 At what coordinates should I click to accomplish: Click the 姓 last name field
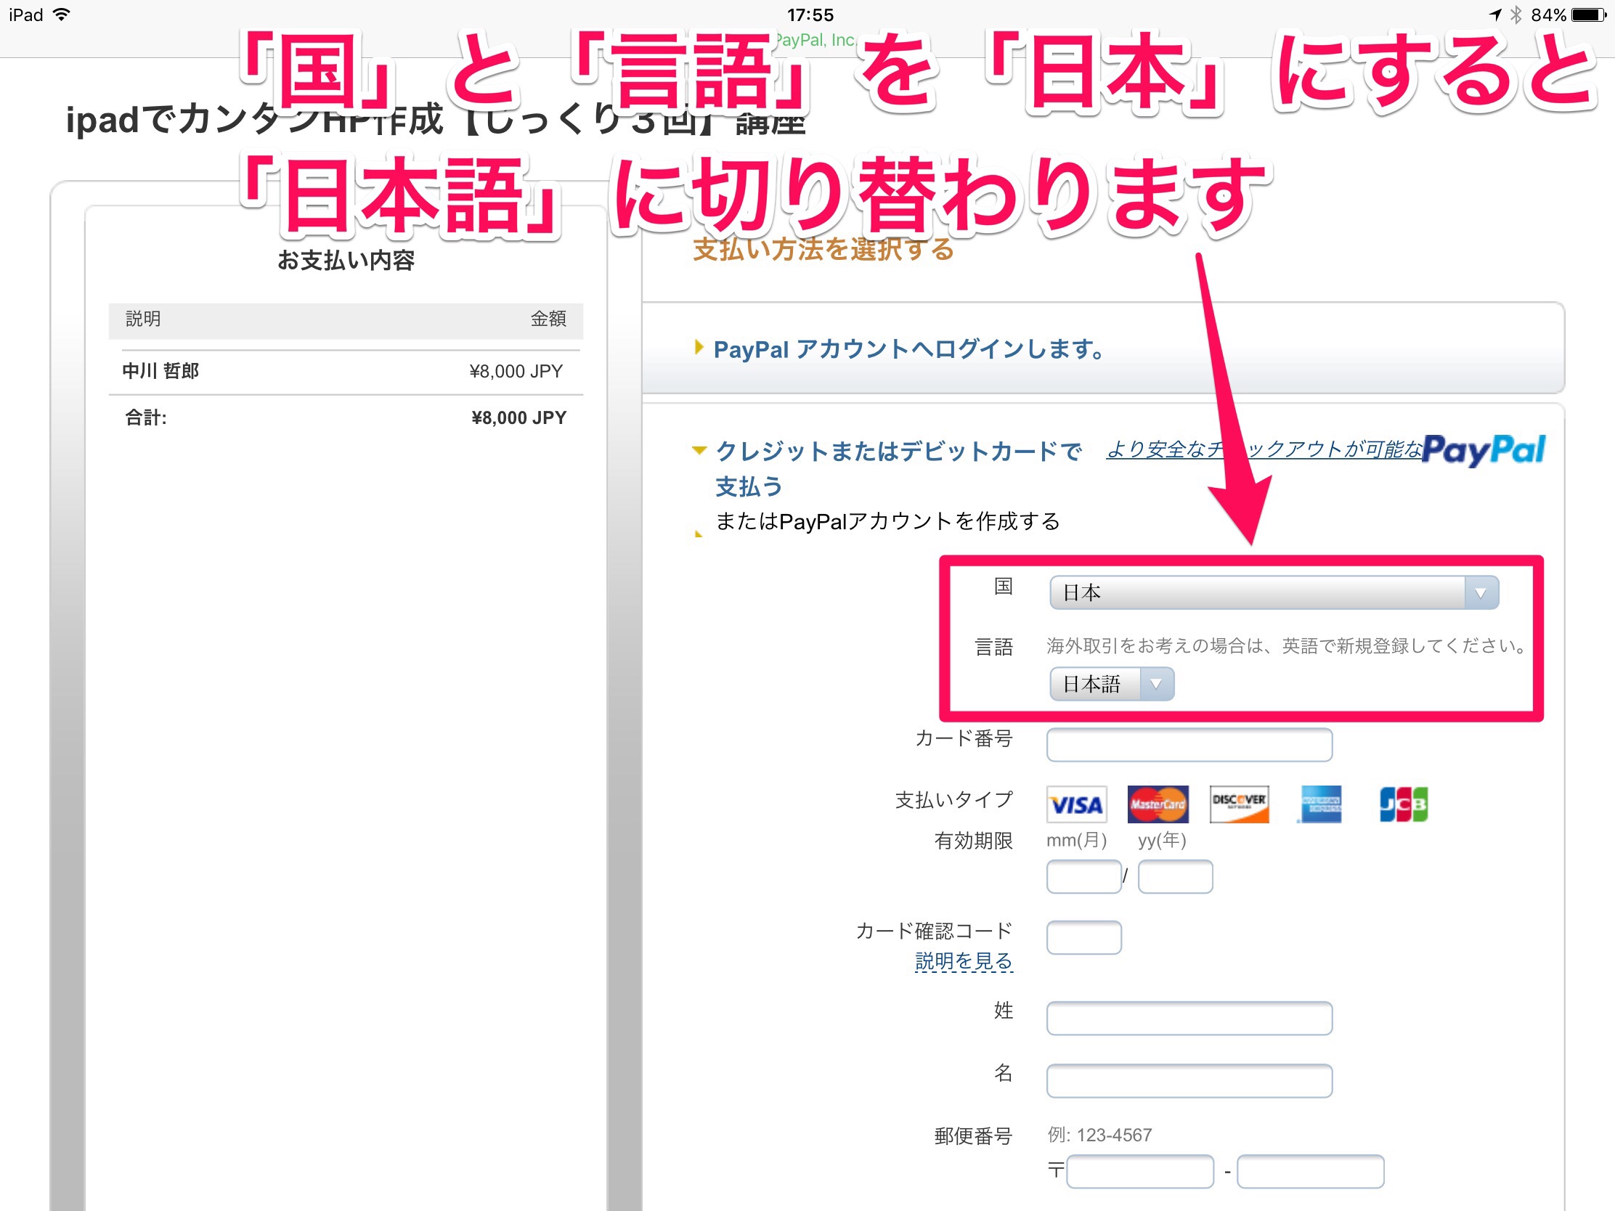click(1189, 1019)
